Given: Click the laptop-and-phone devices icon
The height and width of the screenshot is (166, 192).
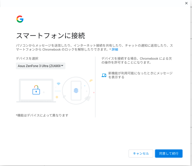Looking at the screenshot, I should [104, 75].
